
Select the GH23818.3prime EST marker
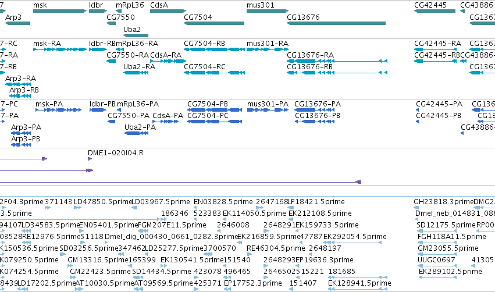tap(416, 208)
